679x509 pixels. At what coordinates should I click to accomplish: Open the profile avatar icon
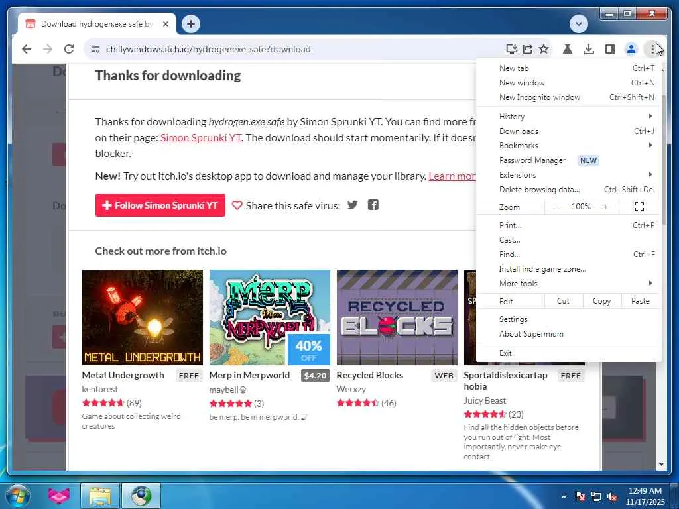631,49
